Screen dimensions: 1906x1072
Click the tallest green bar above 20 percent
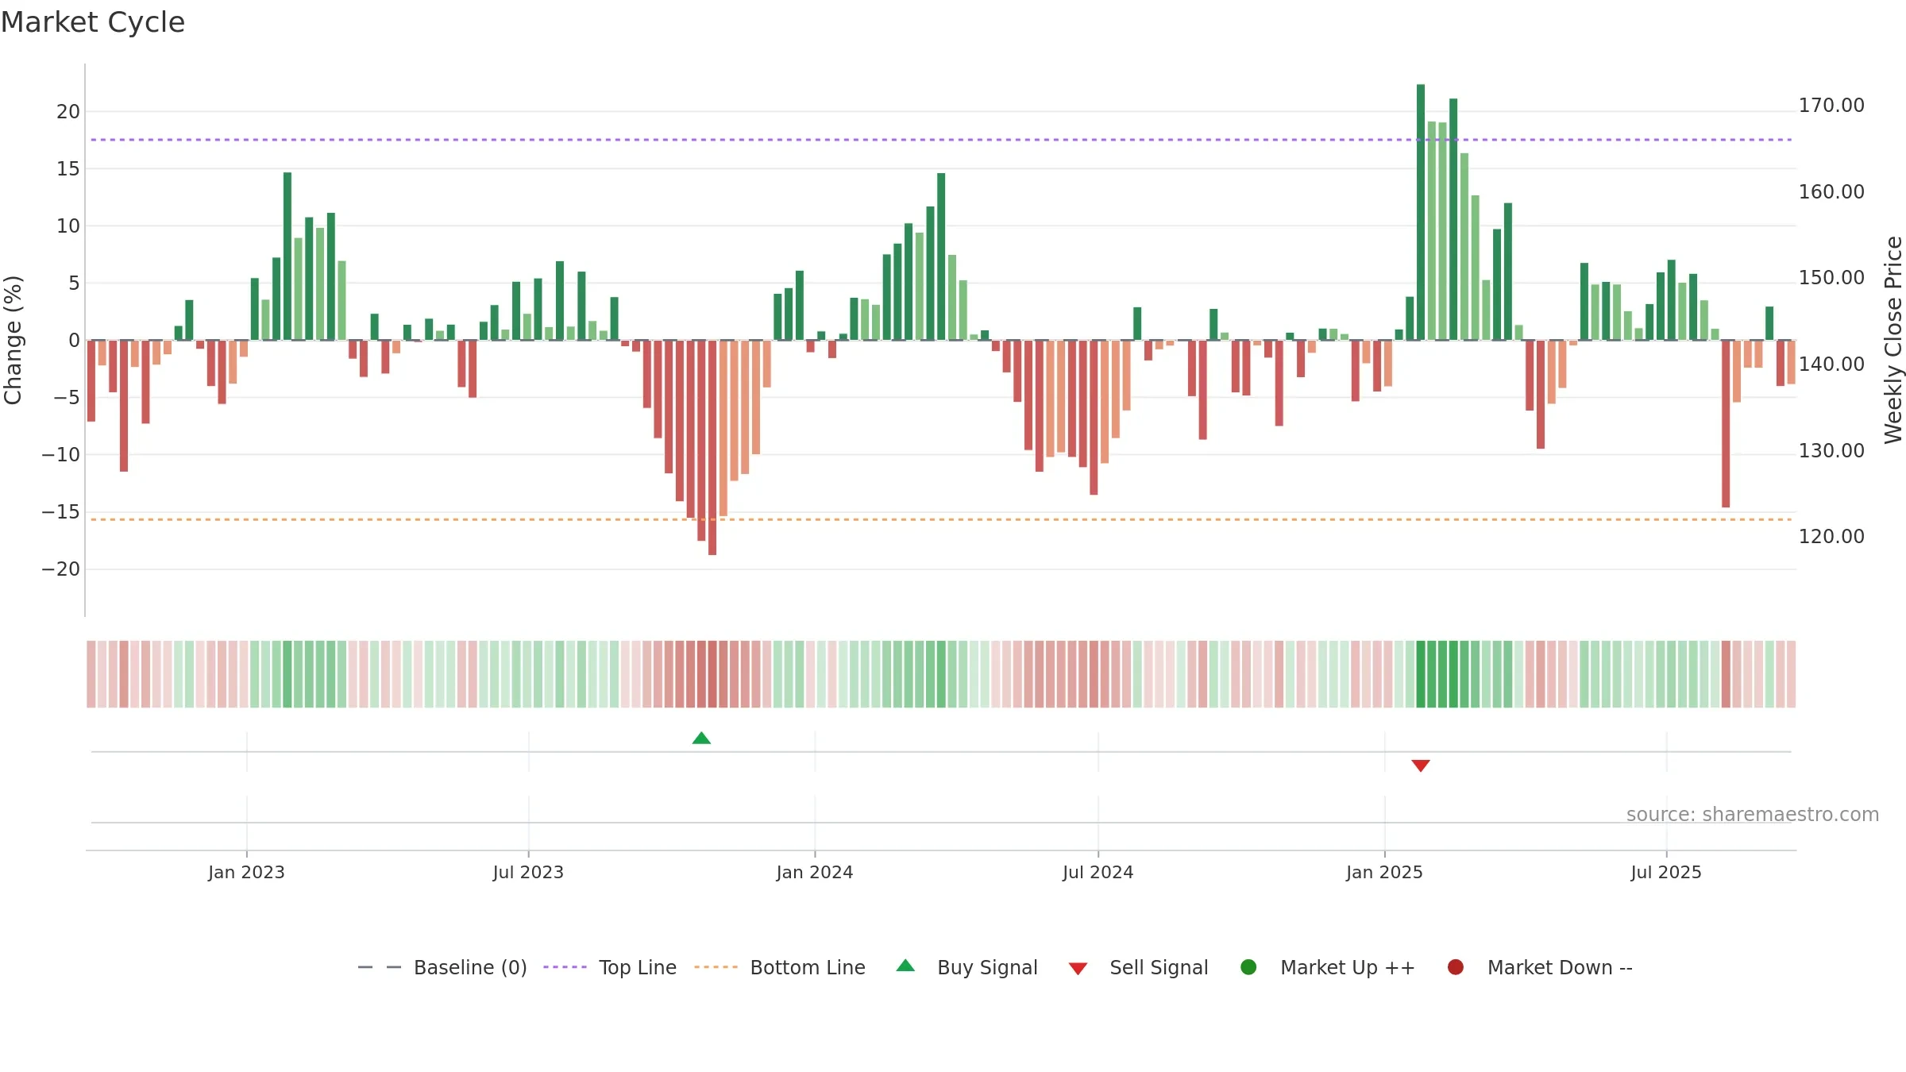tap(1421, 212)
